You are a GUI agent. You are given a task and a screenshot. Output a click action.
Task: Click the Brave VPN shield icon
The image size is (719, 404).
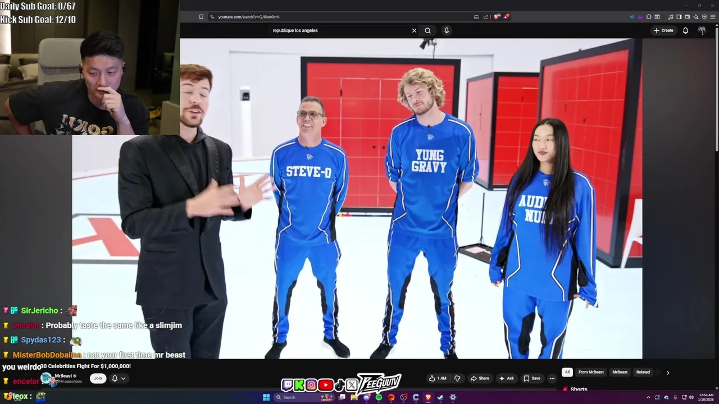tap(704, 17)
